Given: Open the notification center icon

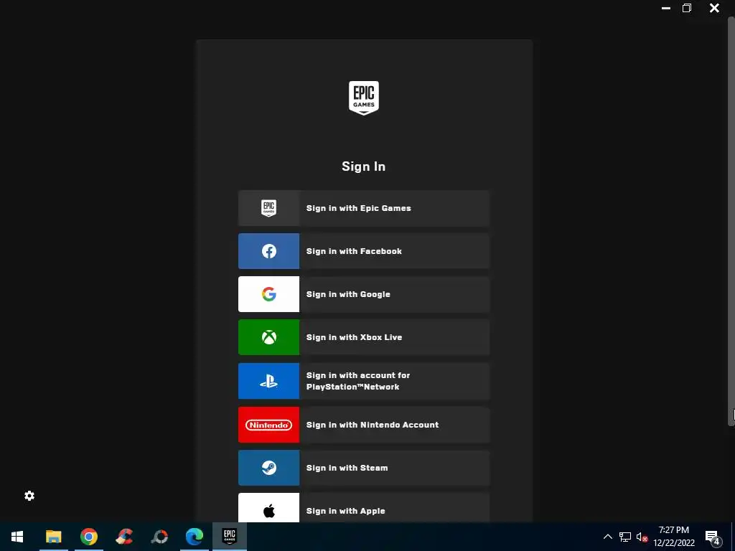Looking at the screenshot, I should click(x=713, y=537).
